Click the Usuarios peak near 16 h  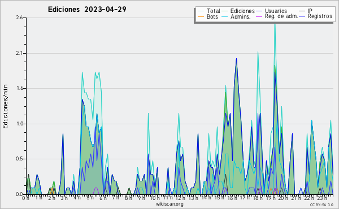(x=236, y=59)
